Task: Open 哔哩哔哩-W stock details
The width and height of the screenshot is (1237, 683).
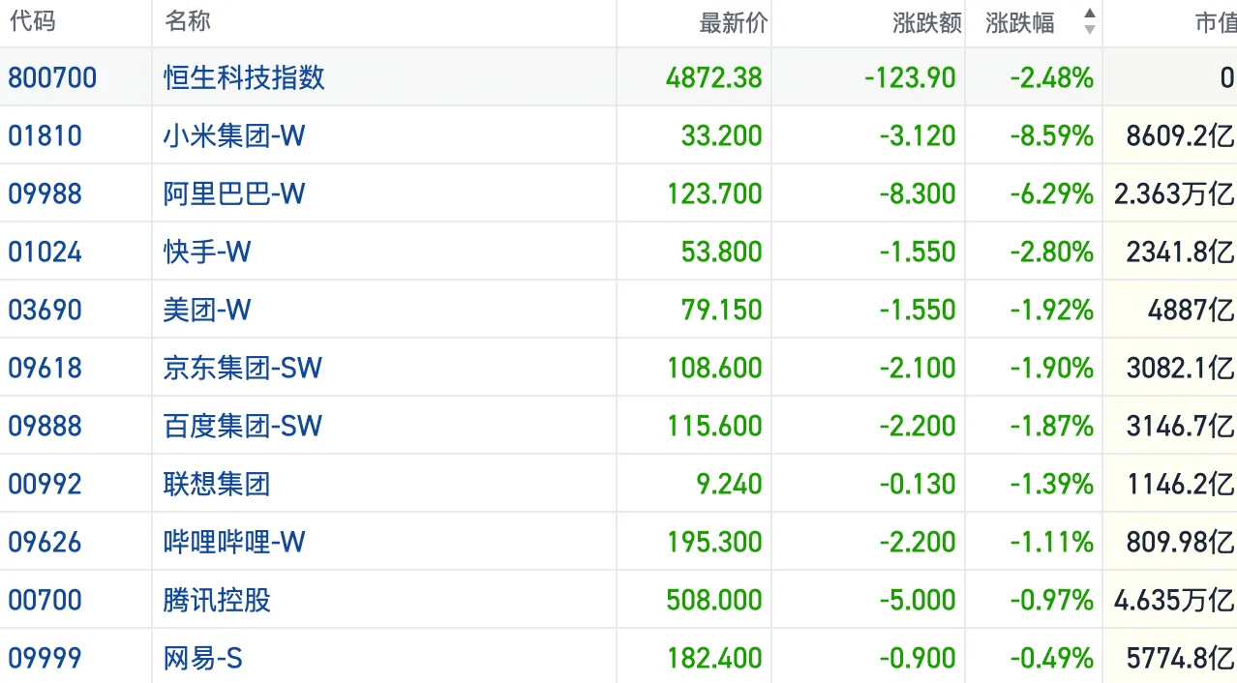Action: 233,542
